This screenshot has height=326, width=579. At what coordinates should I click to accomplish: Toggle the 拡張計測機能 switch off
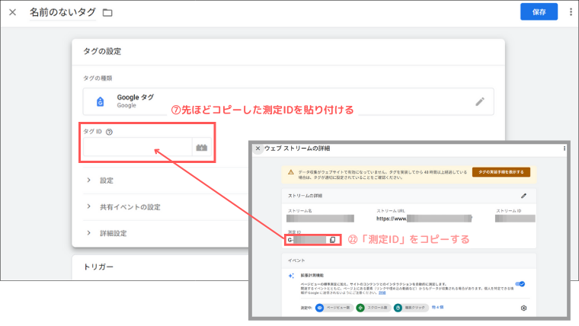click(520, 284)
